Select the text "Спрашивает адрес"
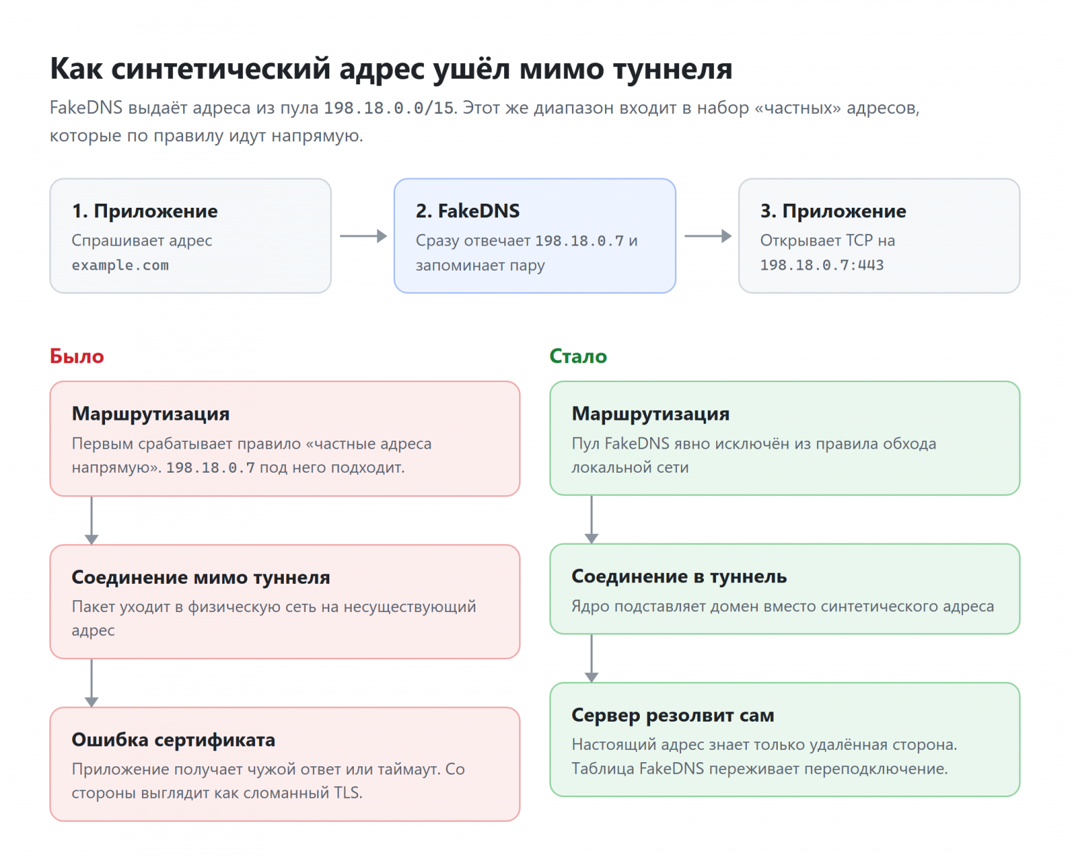The width and height of the screenshot is (1070, 863). coord(142,241)
